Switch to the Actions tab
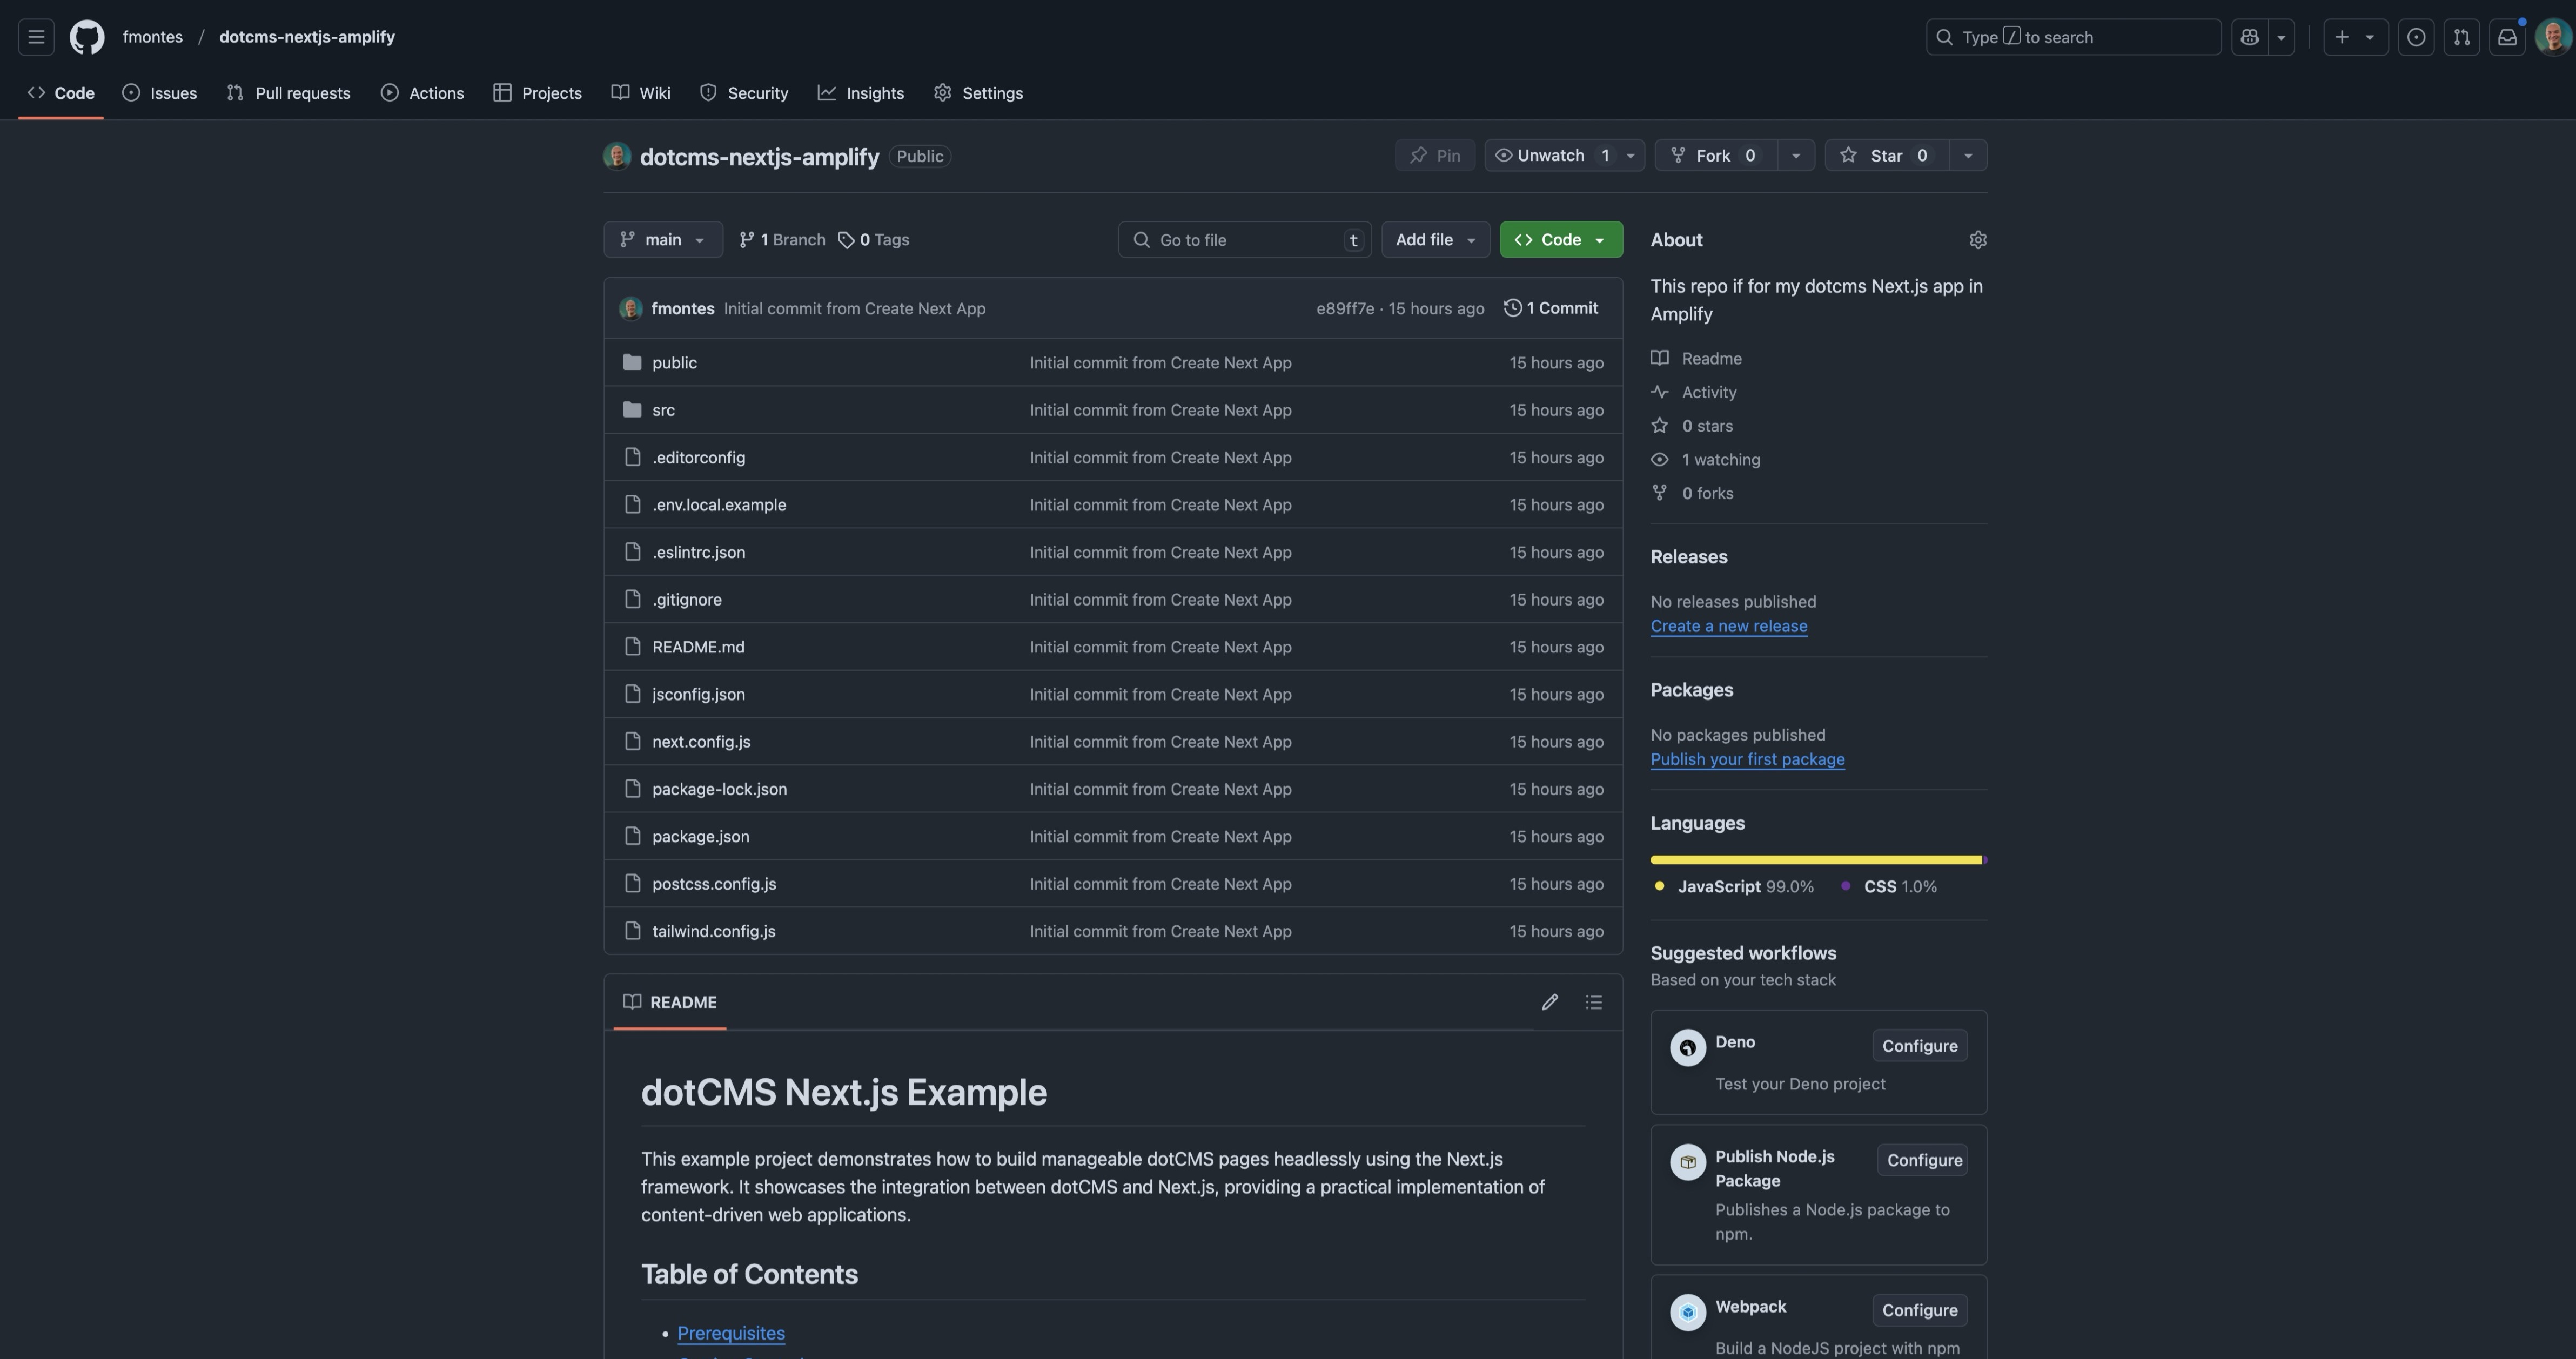Viewport: 2576px width, 1359px height. [x=422, y=92]
